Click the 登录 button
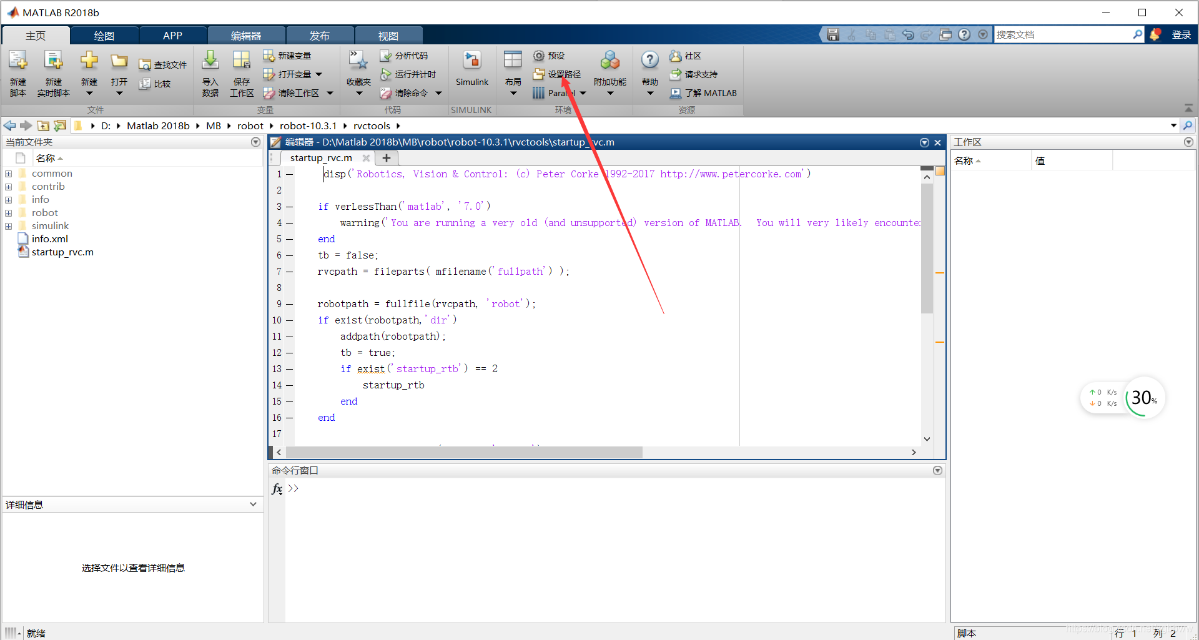 coord(1181,35)
